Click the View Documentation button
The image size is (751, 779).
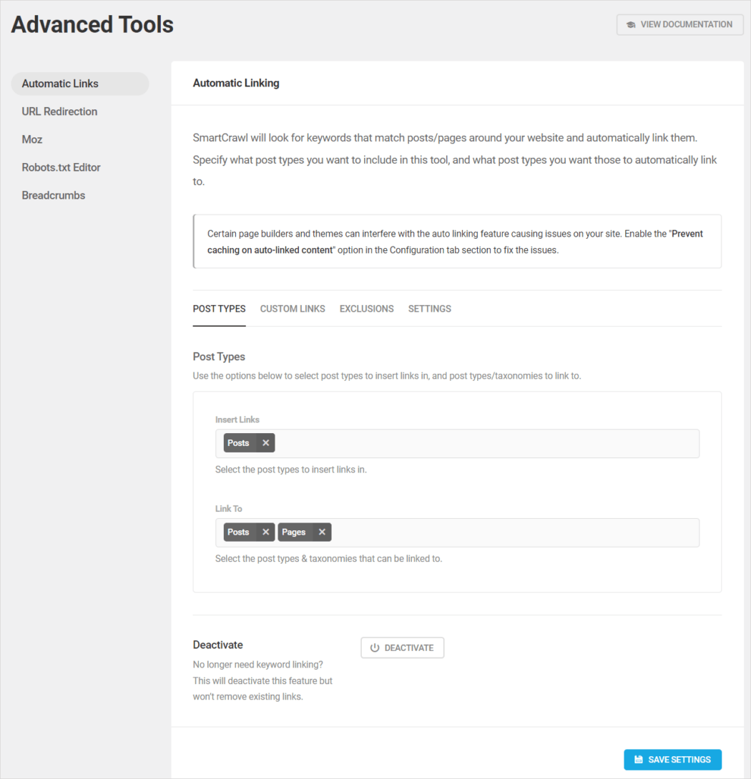pyautogui.click(x=680, y=24)
